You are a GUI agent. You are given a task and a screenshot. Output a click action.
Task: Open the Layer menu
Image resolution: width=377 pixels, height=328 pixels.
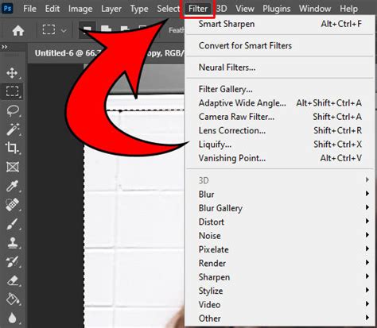pyautogui.click(x=111, y=9)
